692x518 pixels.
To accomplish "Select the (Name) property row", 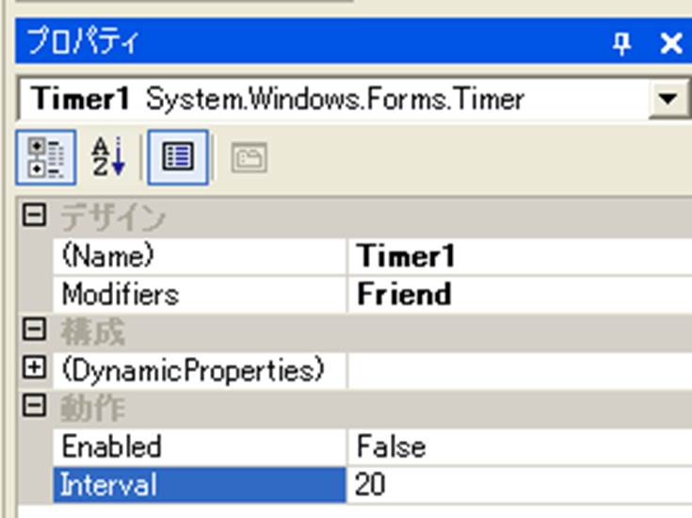I will point(106,255).
